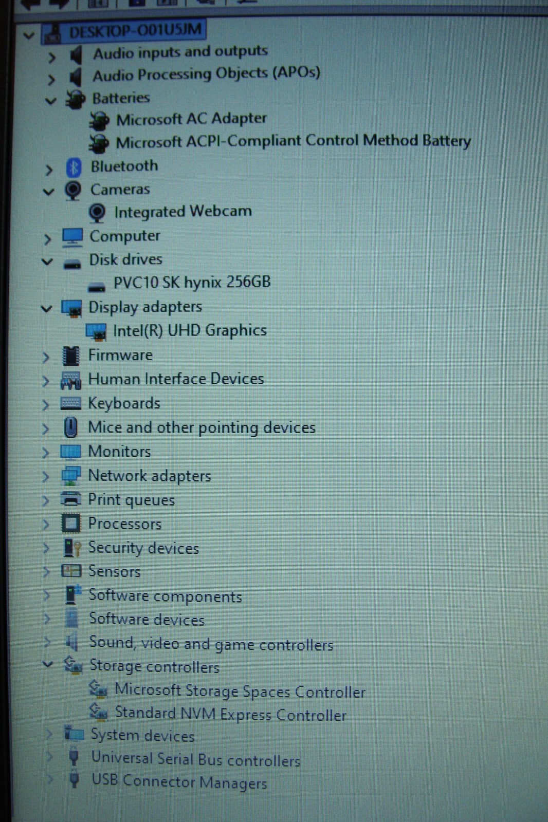The width and height of the screenshot is (548, 822).
Task: Click the ACPI-Compliant Control Method Battery icon
Action: [x=99, y=143]
